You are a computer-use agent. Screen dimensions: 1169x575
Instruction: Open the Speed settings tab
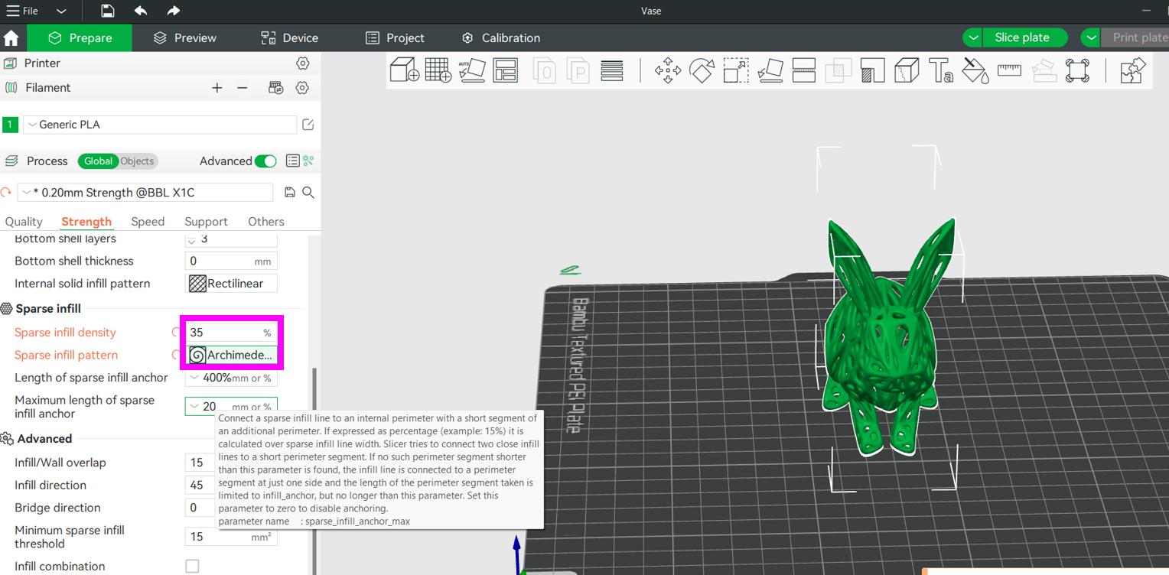[148, 221]
